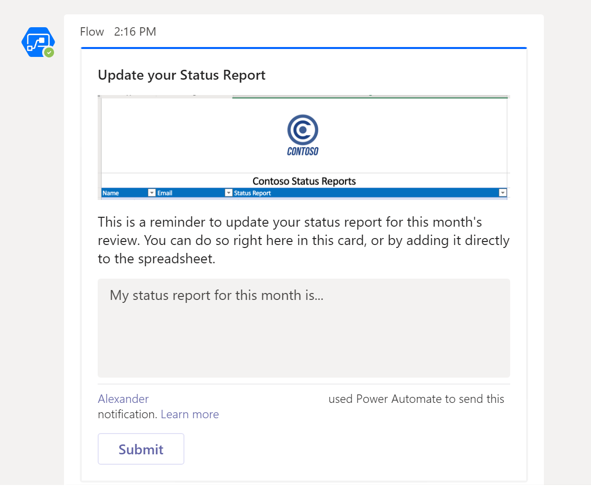Click the Contoso Status Reports title banner

(303, 181)
